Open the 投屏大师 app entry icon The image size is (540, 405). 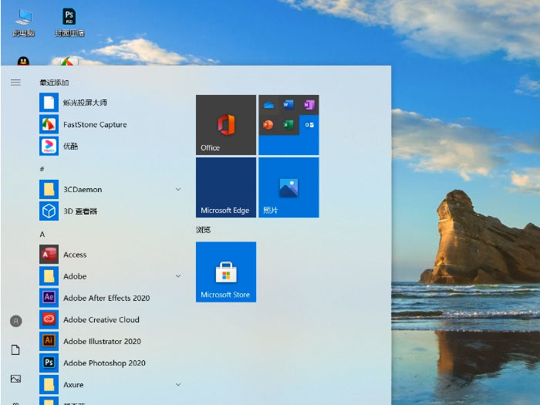49,103
